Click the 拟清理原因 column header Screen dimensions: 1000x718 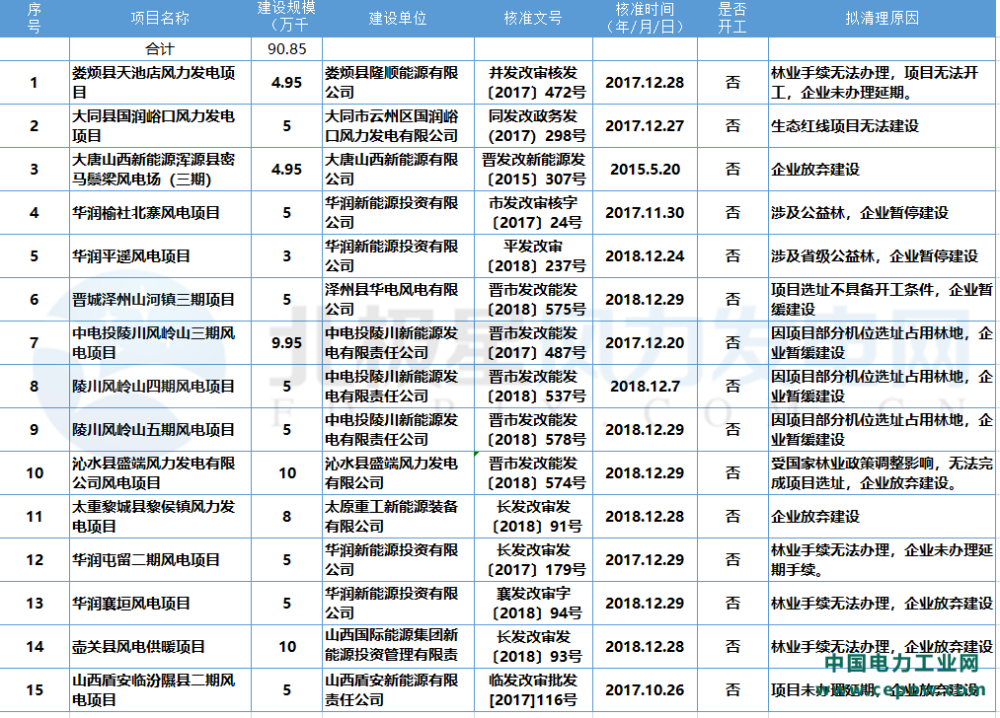[882, 18]
